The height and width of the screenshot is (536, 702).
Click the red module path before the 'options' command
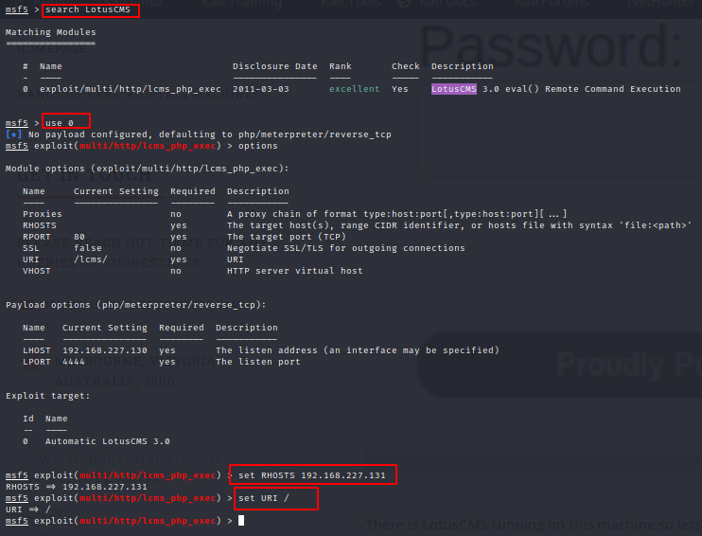pyautogui.click(x=148, y=146)
